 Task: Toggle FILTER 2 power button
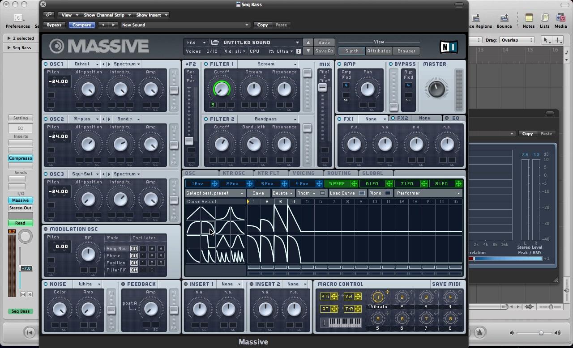[x=206, y=119]
